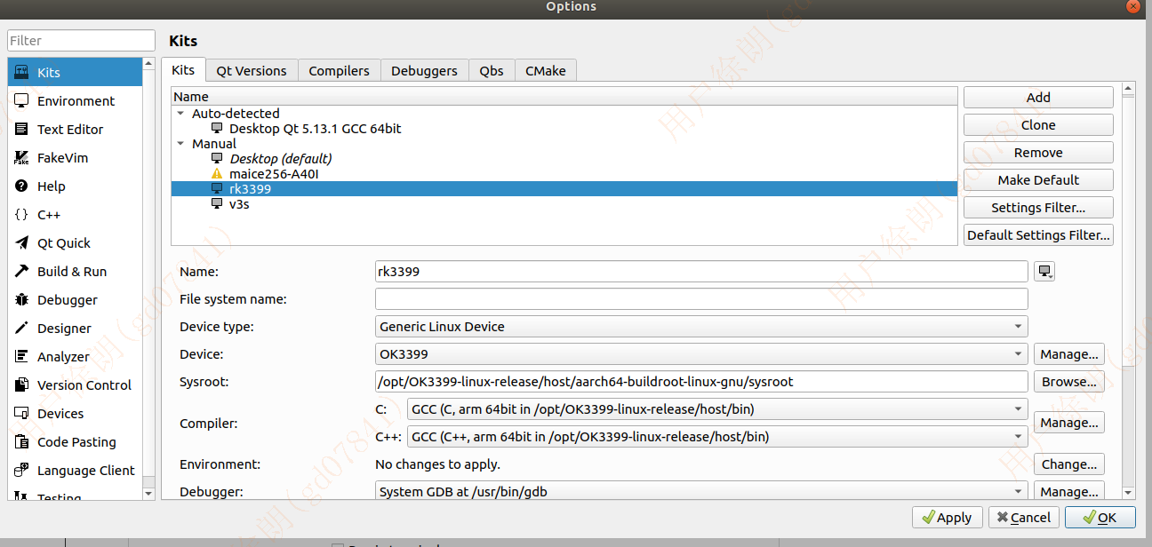Open Build & Run settings category
This screenshot has width=1152, height=547.
point(75,272)
